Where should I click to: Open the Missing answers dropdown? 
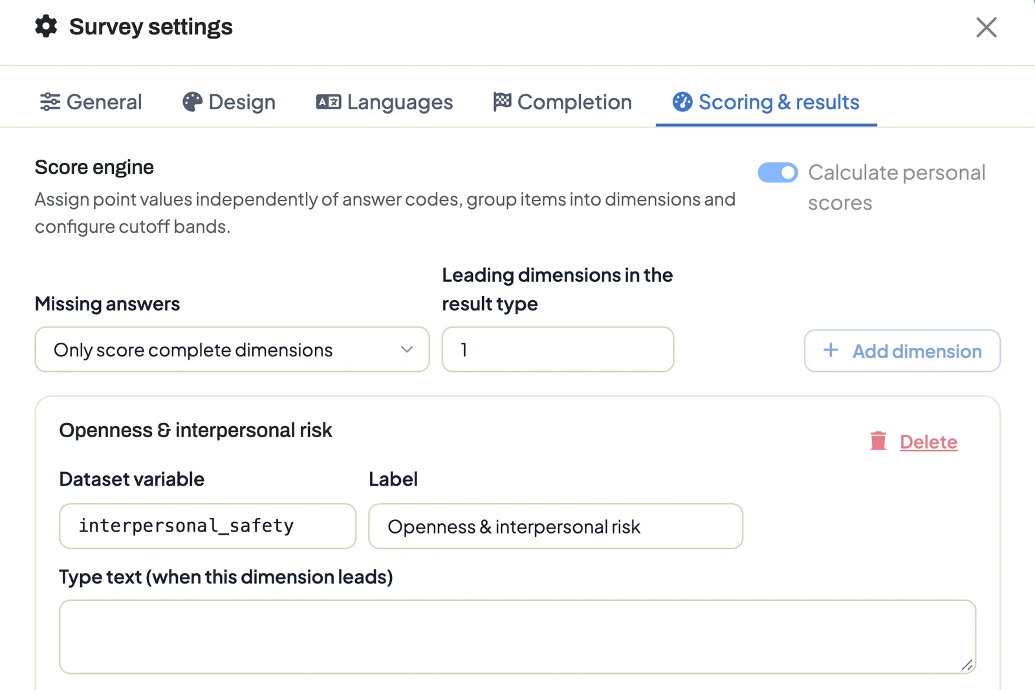[x=232, y=349]
